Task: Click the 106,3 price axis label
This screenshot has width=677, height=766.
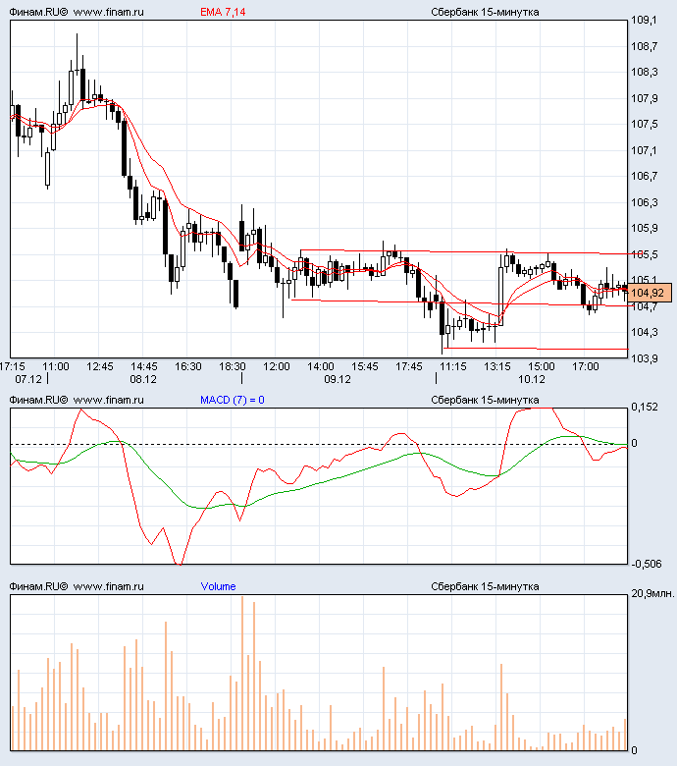Action: [645, 202]
